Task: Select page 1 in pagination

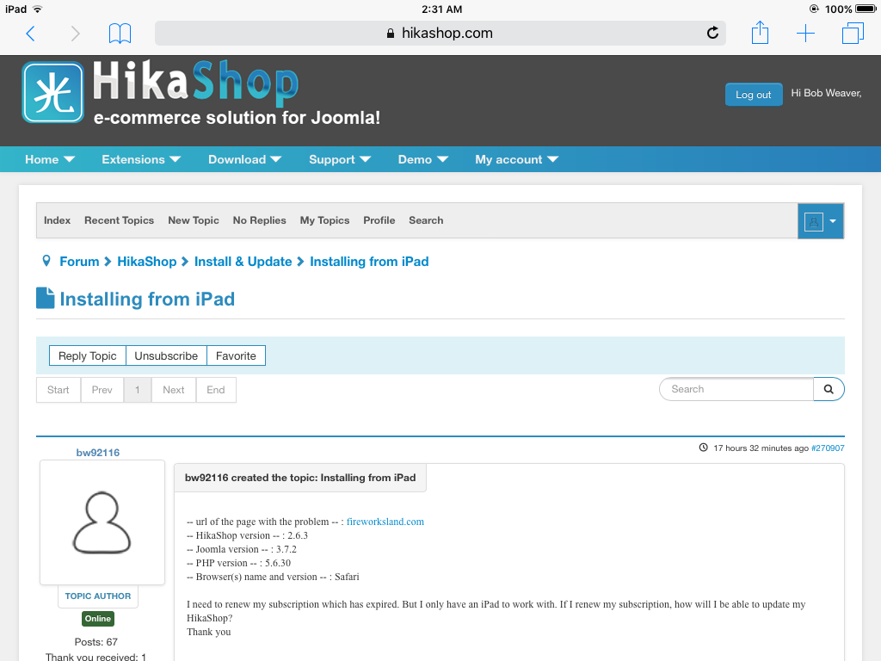Action: [x=138, y=390]
